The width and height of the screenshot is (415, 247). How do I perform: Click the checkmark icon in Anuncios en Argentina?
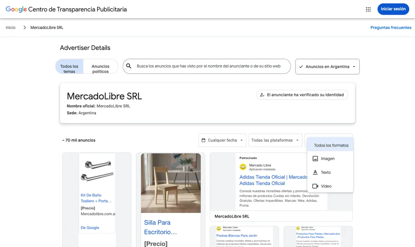tap(301, 67)
